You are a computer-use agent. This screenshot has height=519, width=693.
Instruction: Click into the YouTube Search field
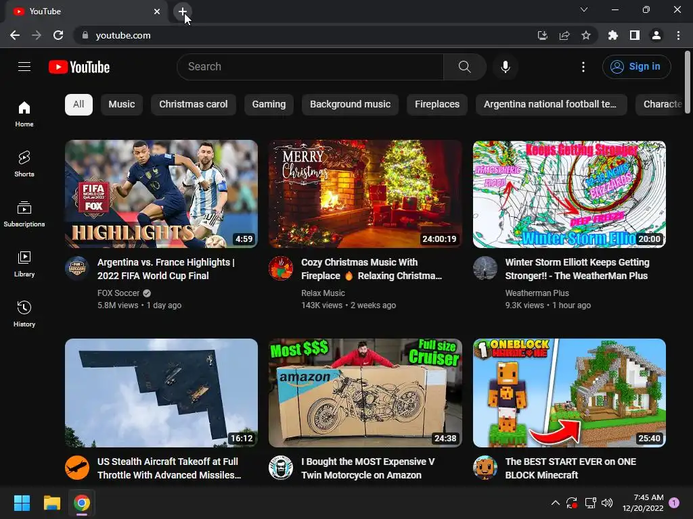310,67
